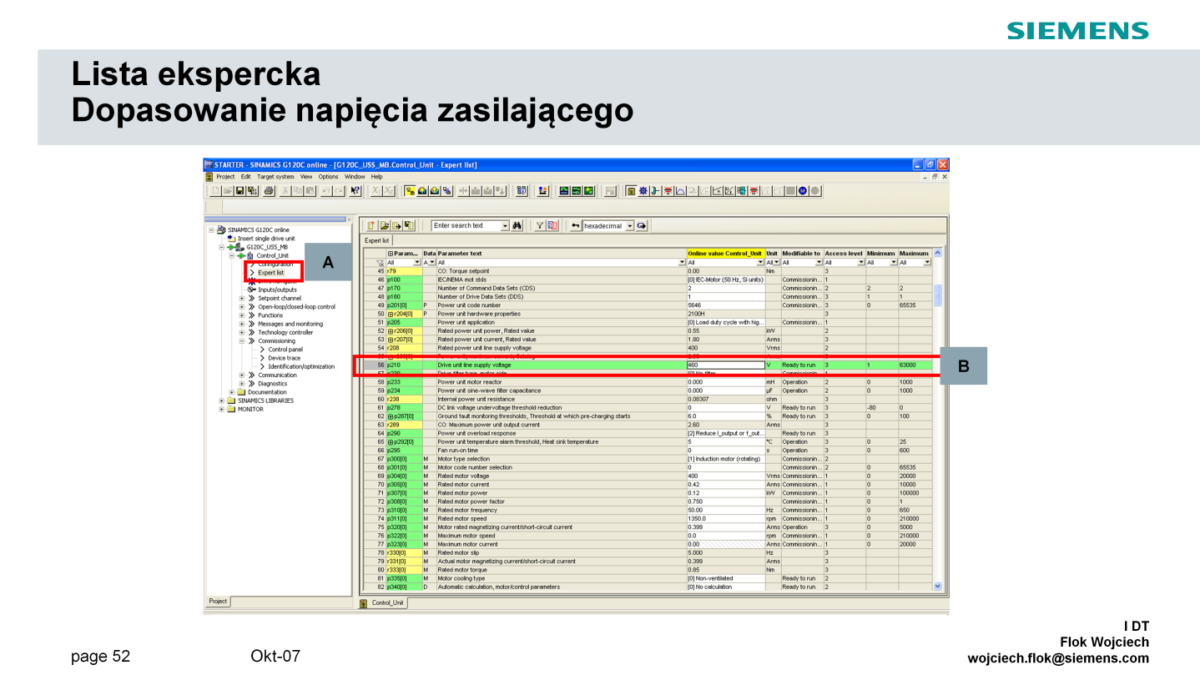Open the Help menu
Viewport: 1200px width, 675px height.
(x=376, y=176)
